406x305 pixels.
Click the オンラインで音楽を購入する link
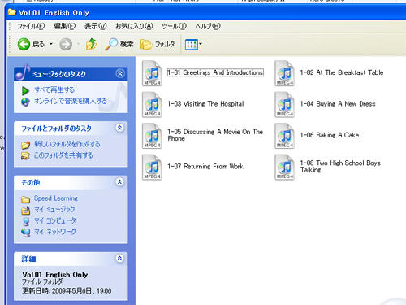click(x=71, y=101)
